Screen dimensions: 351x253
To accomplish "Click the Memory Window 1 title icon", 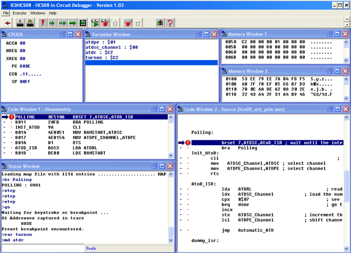I will click(x=224, y=34).
